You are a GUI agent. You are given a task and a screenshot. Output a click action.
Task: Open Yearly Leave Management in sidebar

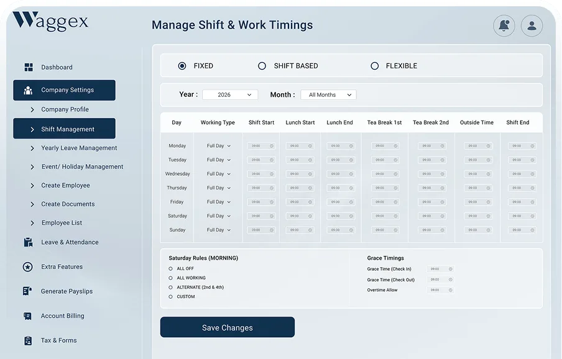[79, 148]
